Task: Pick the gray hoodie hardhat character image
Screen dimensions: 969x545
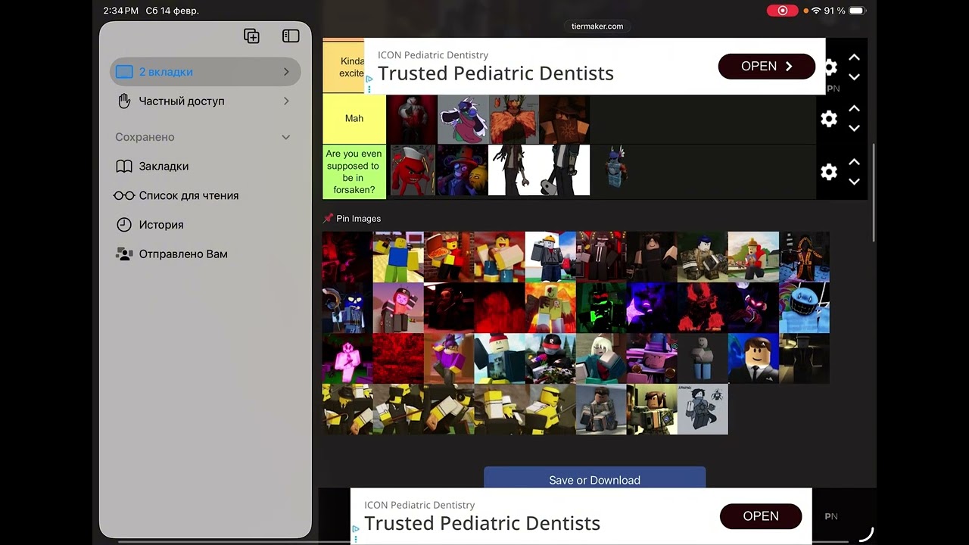Action: (550, 257)
